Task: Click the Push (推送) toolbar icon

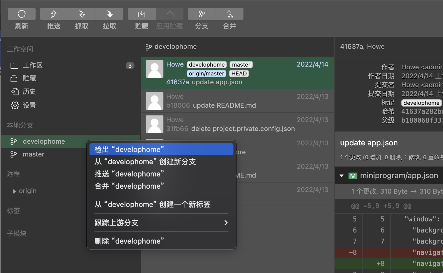Action: click(54, 14)
